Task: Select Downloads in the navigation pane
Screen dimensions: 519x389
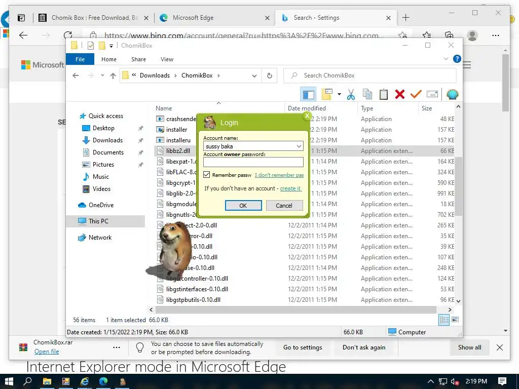Action: click(107, 140)
